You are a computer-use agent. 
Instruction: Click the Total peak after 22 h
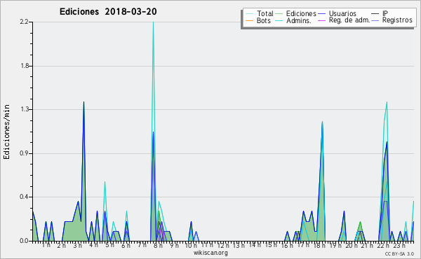click(387, 102)
